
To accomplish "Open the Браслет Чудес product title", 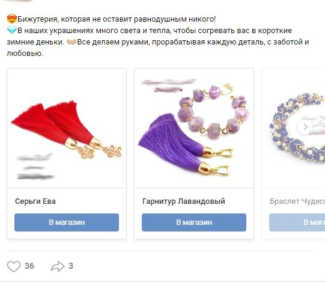I will [x=297, y=201].
